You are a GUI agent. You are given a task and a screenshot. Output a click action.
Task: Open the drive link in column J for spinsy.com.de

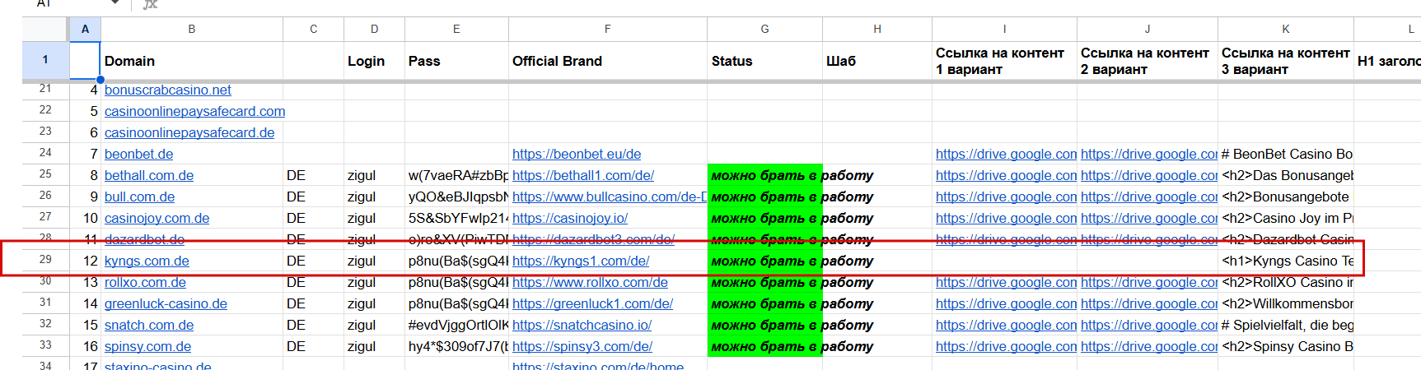(1149, 346)
